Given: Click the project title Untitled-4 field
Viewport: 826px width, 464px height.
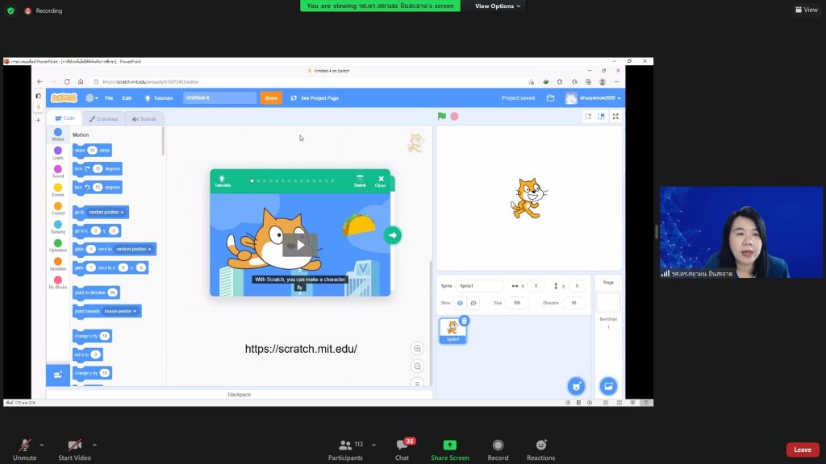Looking at the screenshot, I should click(219, 97).
